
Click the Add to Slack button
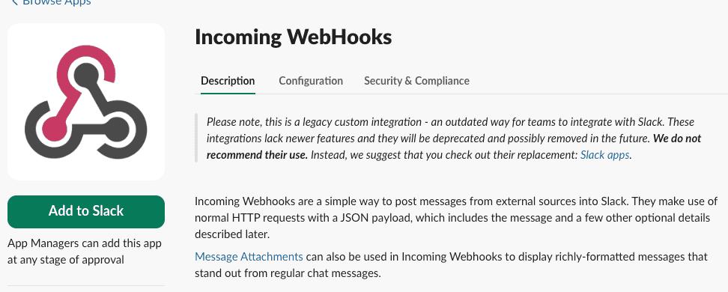(86, 212)
